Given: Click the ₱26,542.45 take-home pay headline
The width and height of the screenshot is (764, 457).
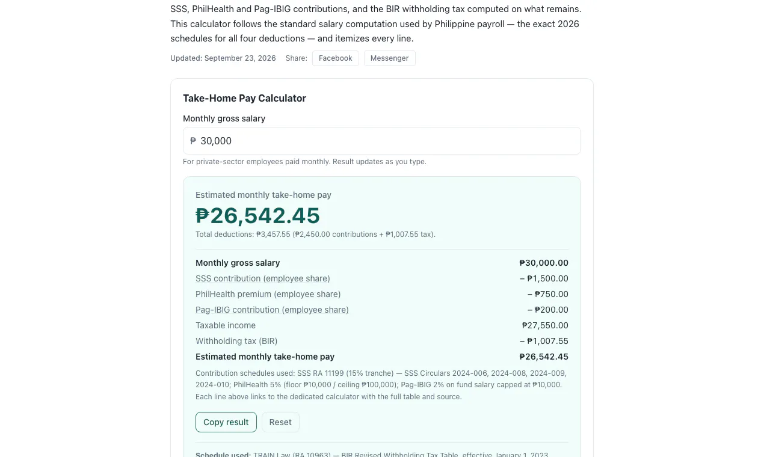Looking at the screenshot, I should (257, 215).
